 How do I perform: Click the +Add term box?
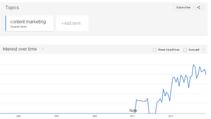pyautogui.click(x=72, y=23)
